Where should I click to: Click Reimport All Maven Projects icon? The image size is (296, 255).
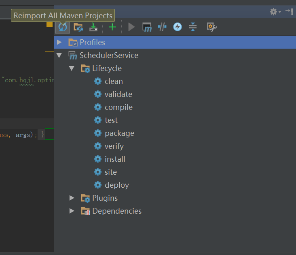pyautogui.click(x=63, y=27)
